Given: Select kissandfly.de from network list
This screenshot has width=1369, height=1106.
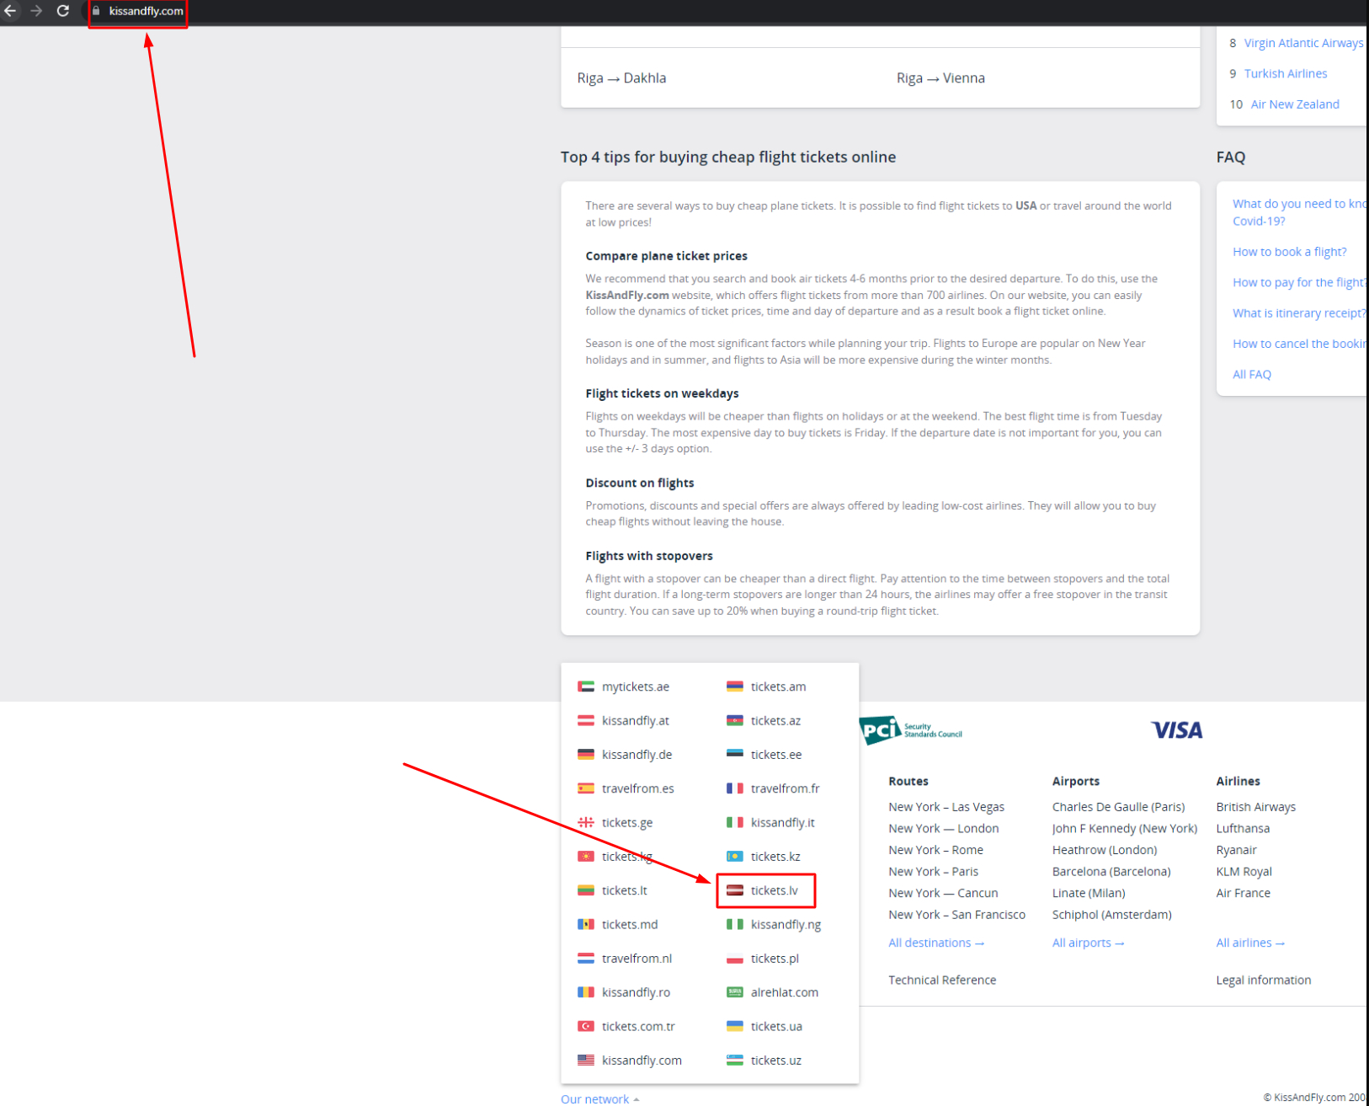Looking at the screenshot, I should [x=637, y=755].
